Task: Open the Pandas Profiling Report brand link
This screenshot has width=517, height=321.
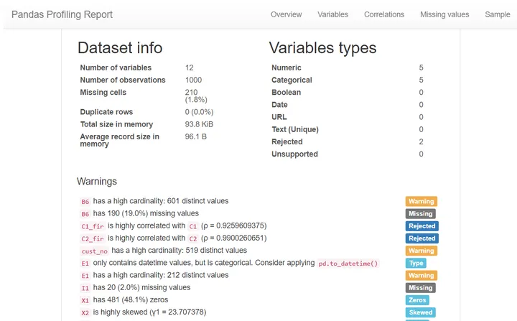Action: (x=61, y=14)
